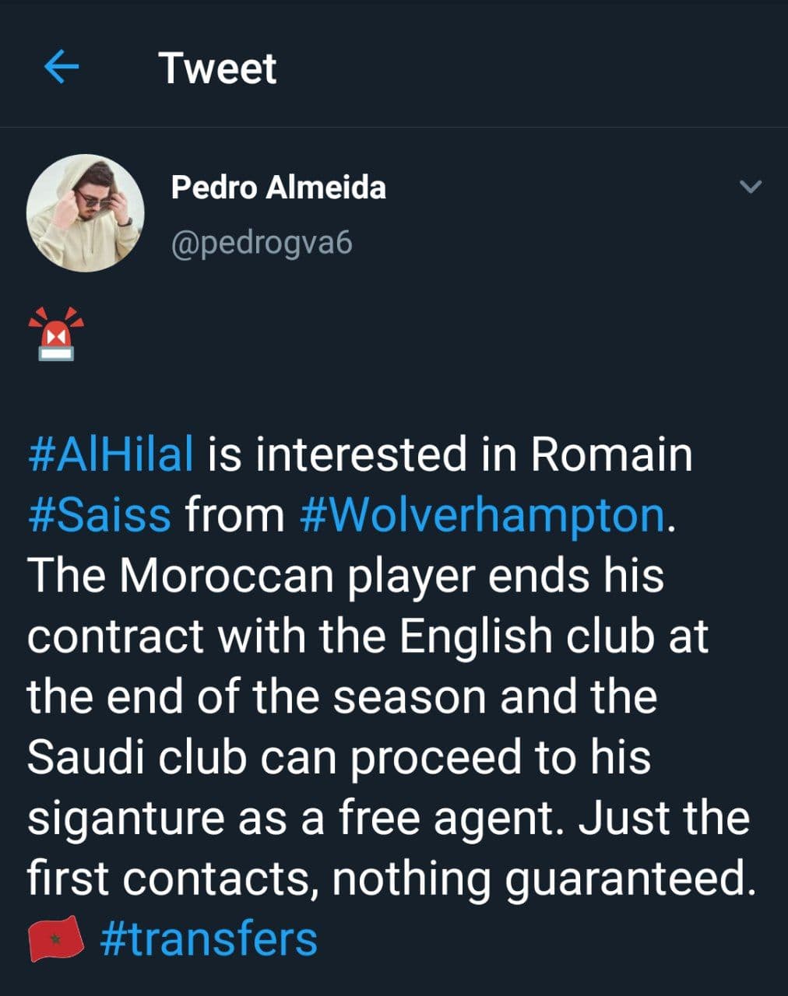Open the #Saiss hashtag
Screen dimensions: 788x996
99,514
